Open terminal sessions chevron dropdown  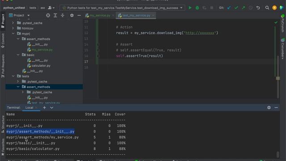click(52, 108)
